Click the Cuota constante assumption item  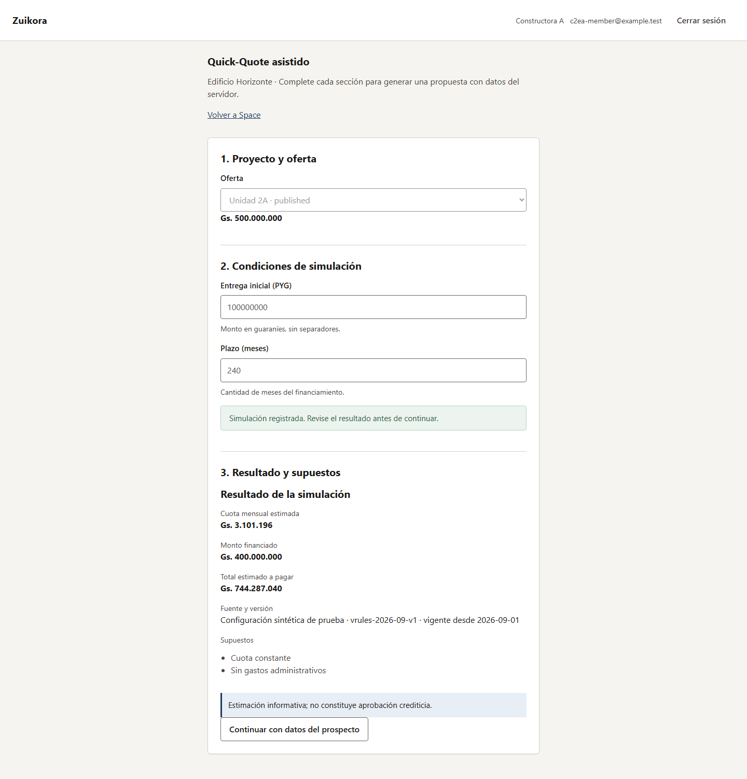tap(260, 658)
